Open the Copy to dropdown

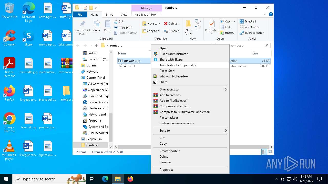tap(151, 31)
